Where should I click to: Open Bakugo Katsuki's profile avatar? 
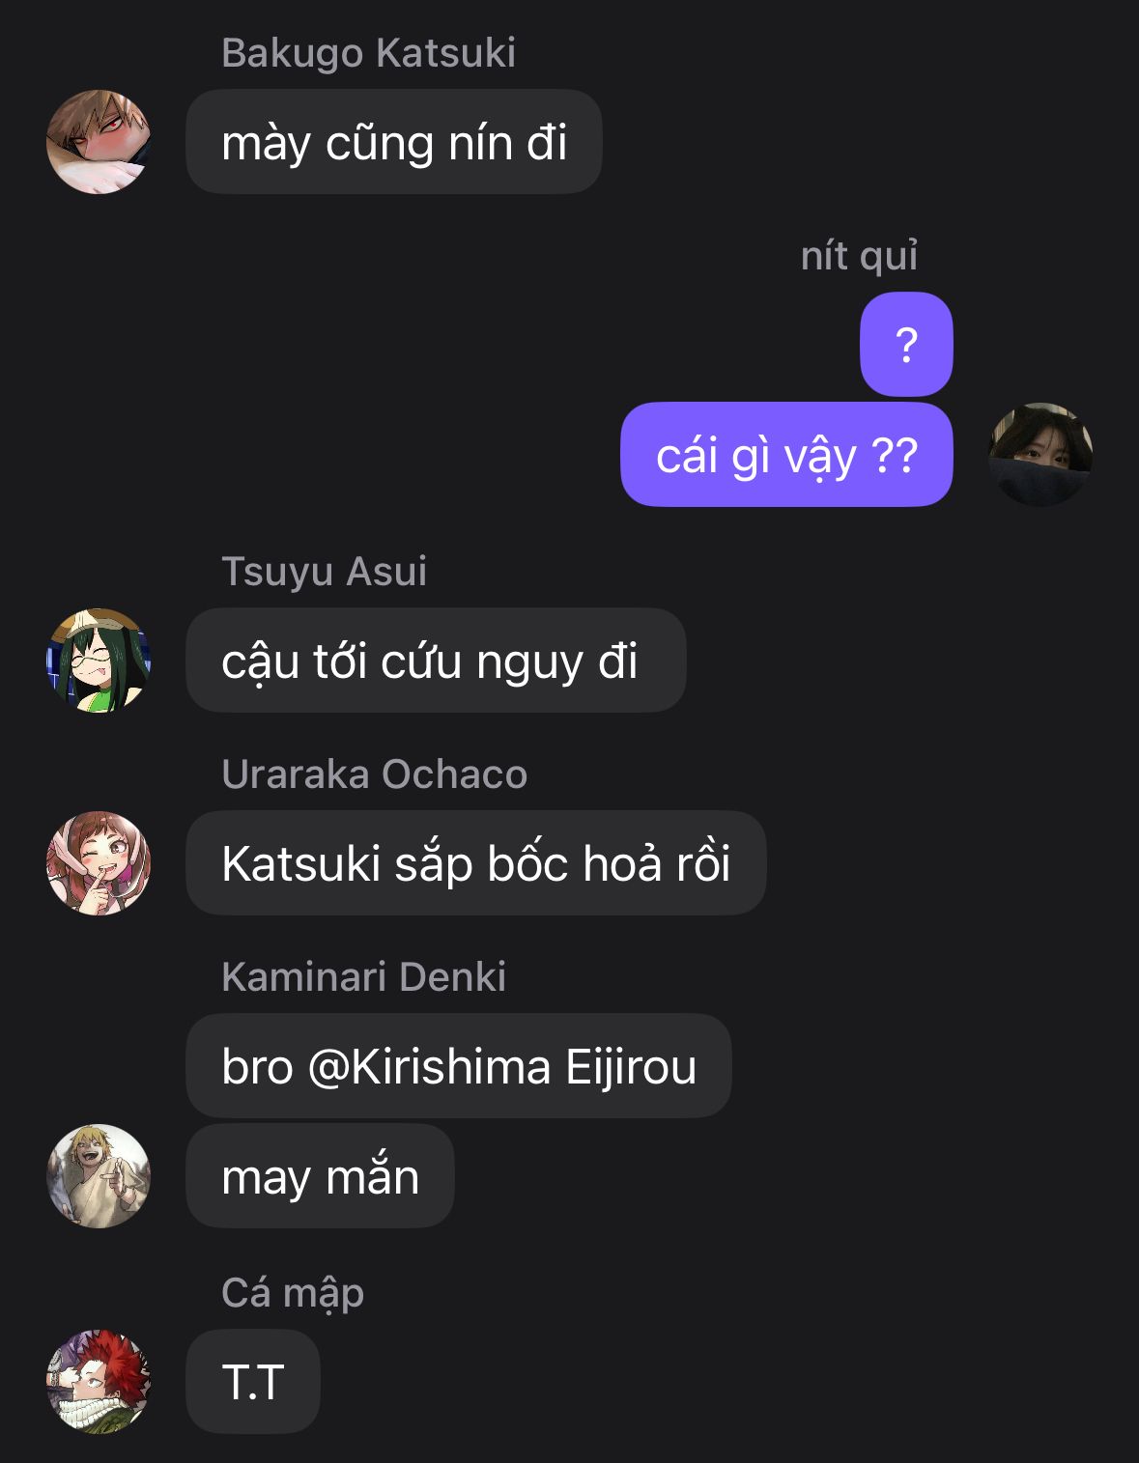[x=99, y=142]
